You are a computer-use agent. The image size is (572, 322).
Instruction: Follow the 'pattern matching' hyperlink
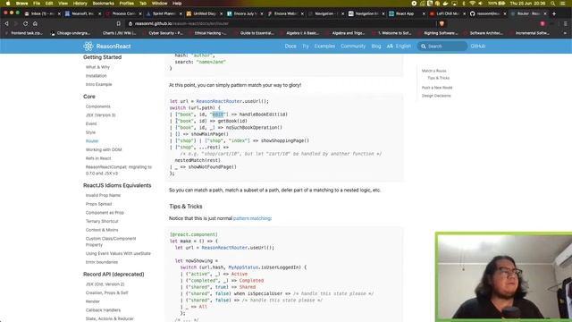pyautogui.click(x=252, y=218)
